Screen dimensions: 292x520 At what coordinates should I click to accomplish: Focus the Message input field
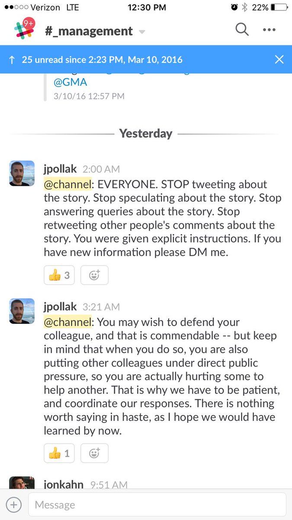(x=157, y=504)
